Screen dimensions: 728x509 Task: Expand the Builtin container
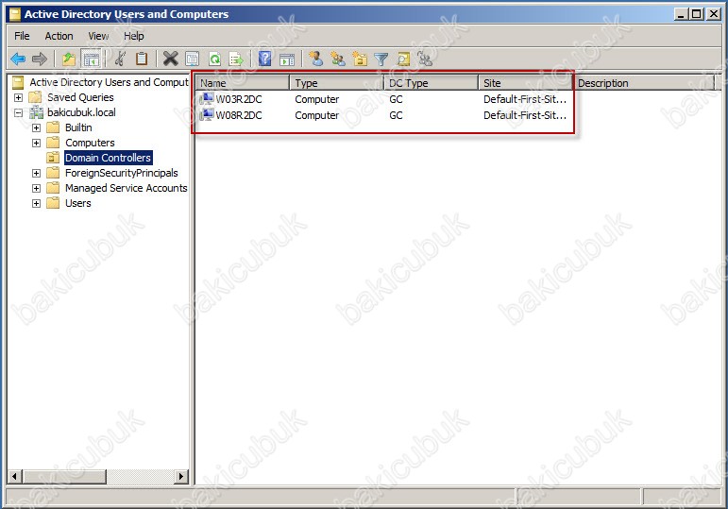pyautogui.click(x=36, y=127)
